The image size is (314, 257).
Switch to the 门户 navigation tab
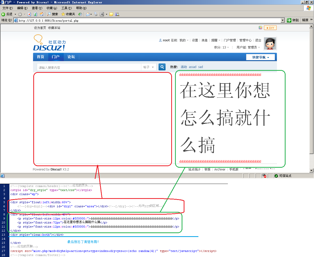click(x=56, y=57)
